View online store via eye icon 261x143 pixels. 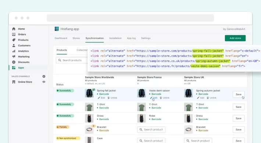(44, 82)
